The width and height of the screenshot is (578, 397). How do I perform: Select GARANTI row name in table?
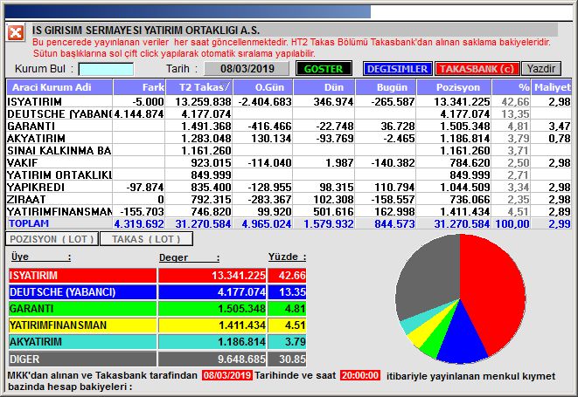[x=31, y=127]
